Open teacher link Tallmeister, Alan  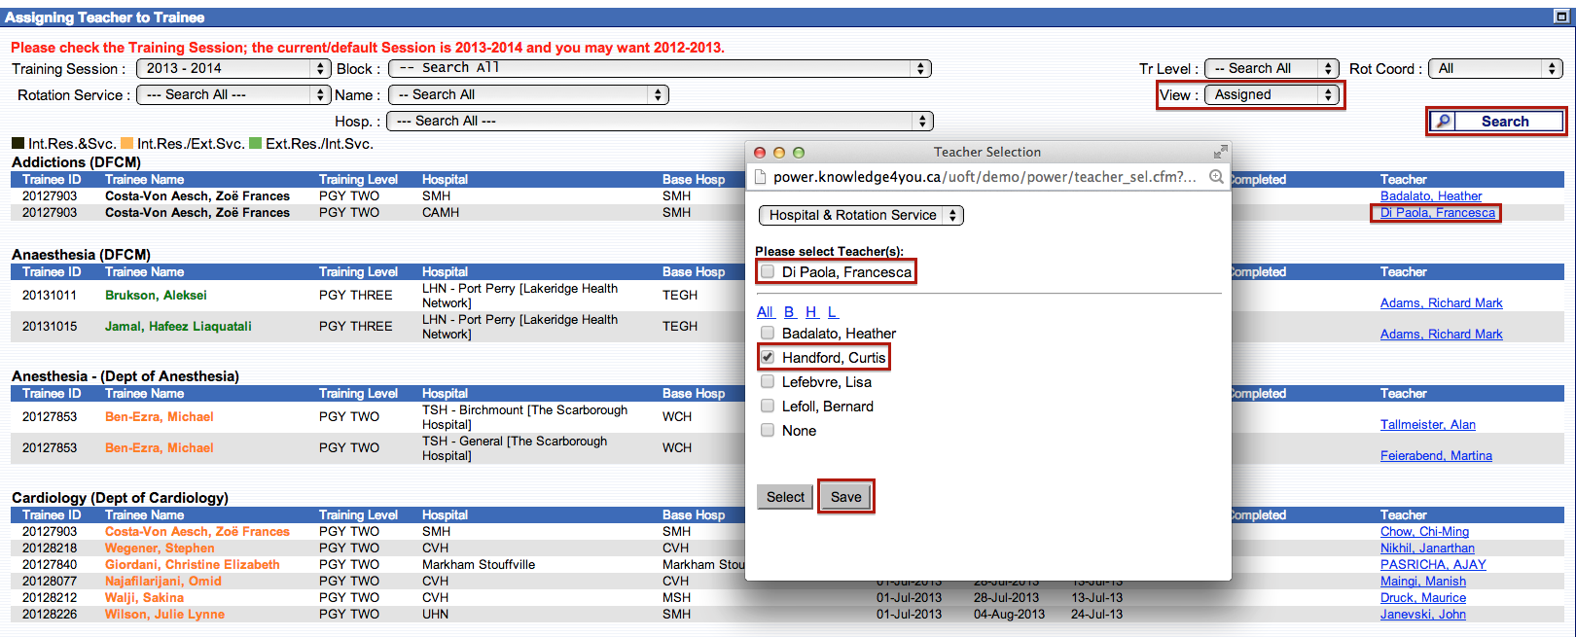coord(1427,424)
